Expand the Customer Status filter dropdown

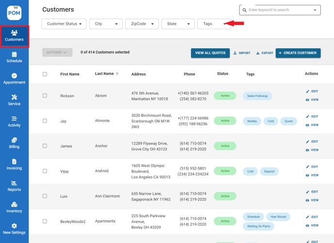[x=64, y=24]
